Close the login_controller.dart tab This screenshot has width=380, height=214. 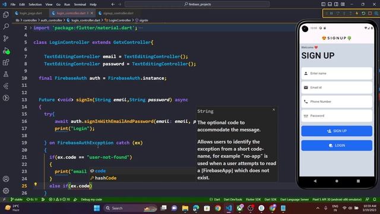tap(91, 13)
